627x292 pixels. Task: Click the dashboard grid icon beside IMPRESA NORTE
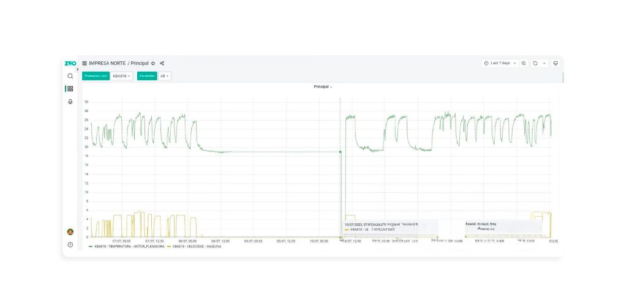(x=84, y=63)
